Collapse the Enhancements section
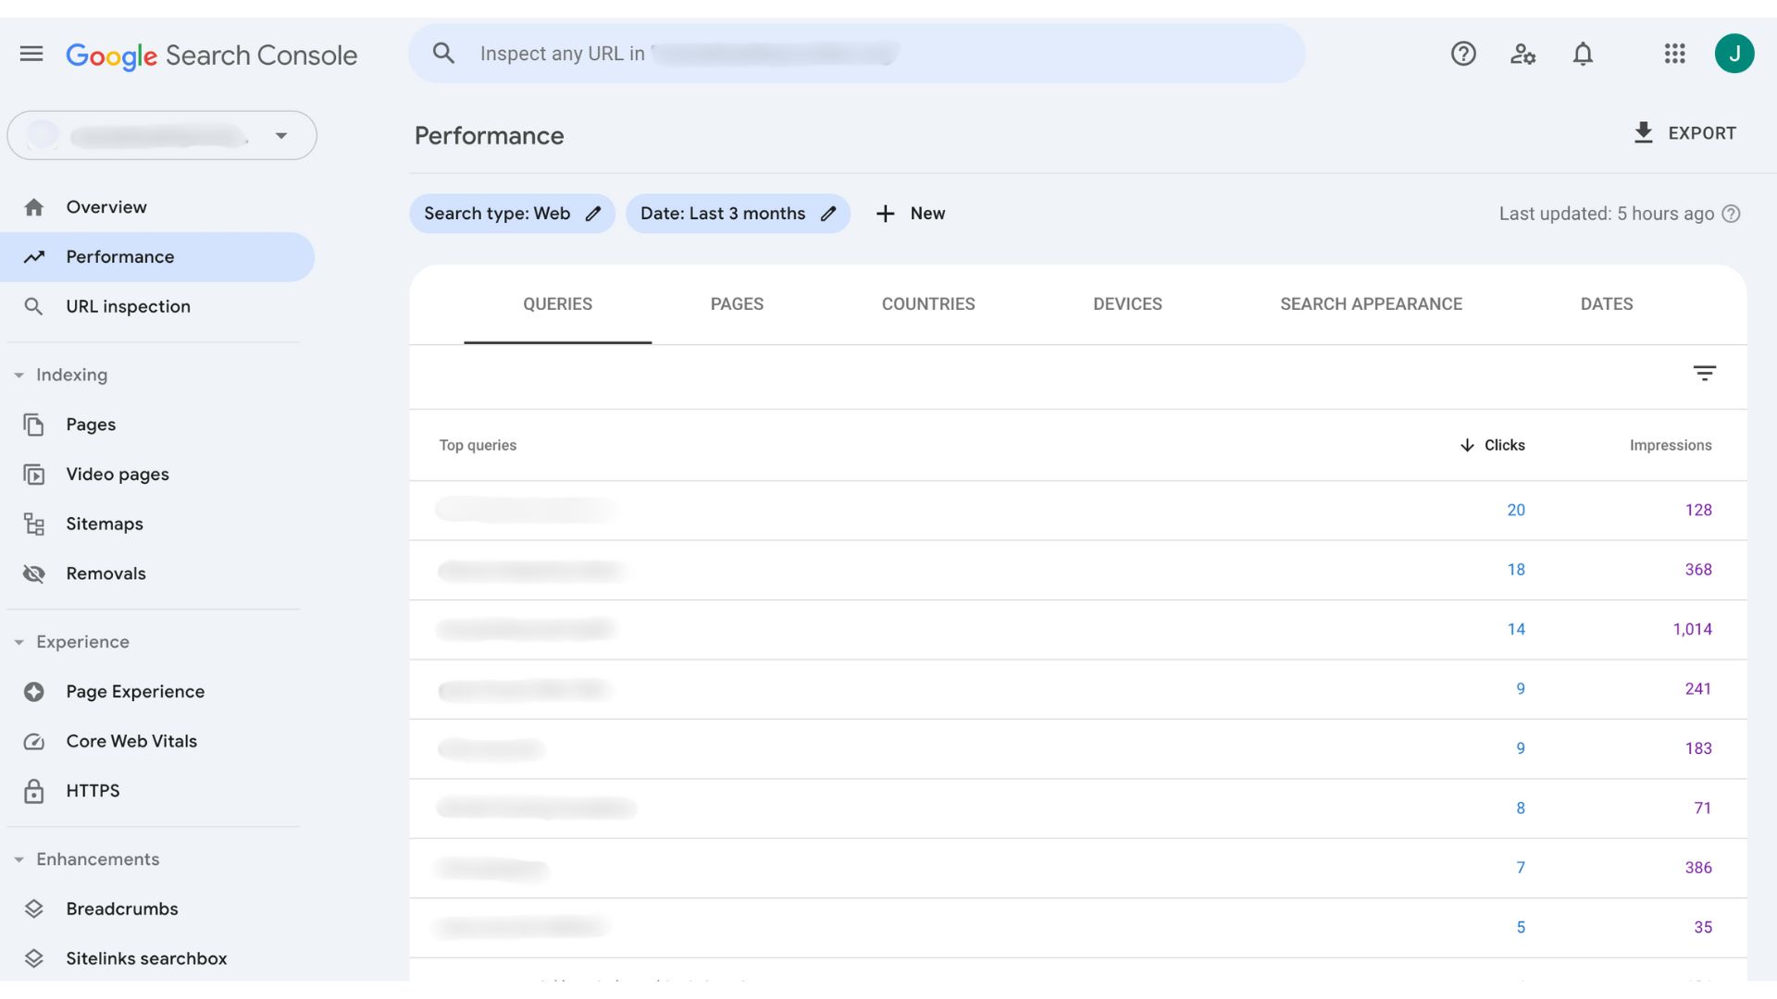1777x999 pixels. point(19,859)
